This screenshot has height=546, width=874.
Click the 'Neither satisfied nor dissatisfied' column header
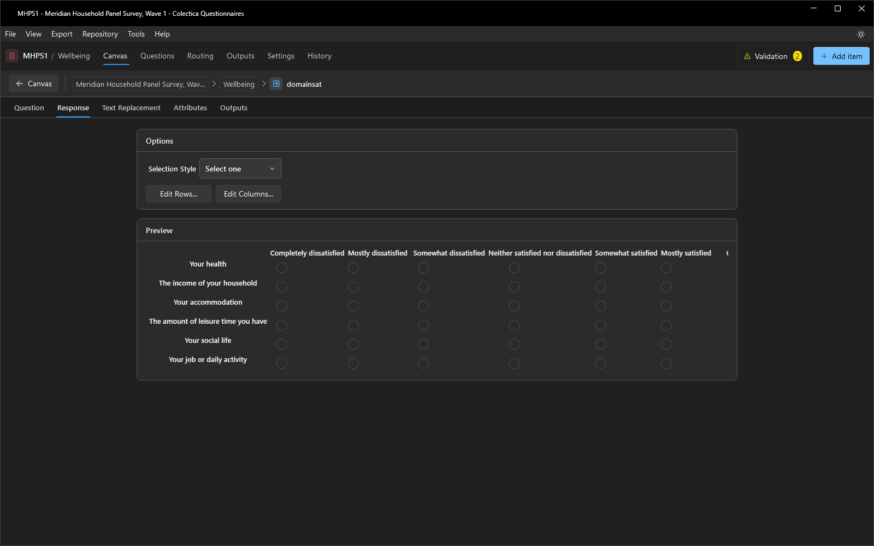point(540,253)
